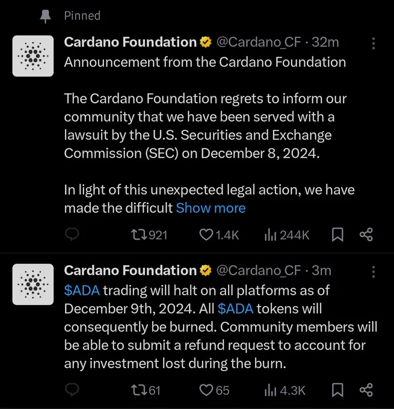Reply to the pinned SEC lawsuit tweet
Viewport: 394px width, 409px height.
(x=72, y=235)
